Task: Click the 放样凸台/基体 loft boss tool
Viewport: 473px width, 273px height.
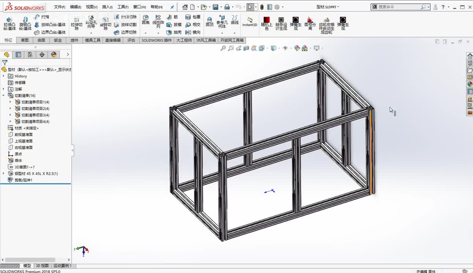Action: click(x=50, y=25)
